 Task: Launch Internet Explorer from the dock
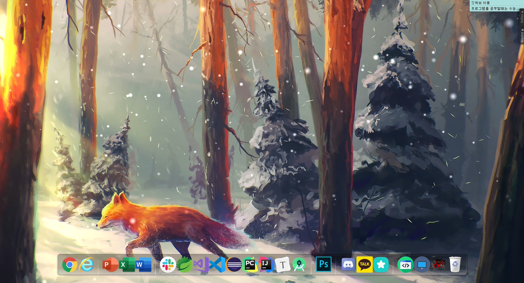[86, 264]
